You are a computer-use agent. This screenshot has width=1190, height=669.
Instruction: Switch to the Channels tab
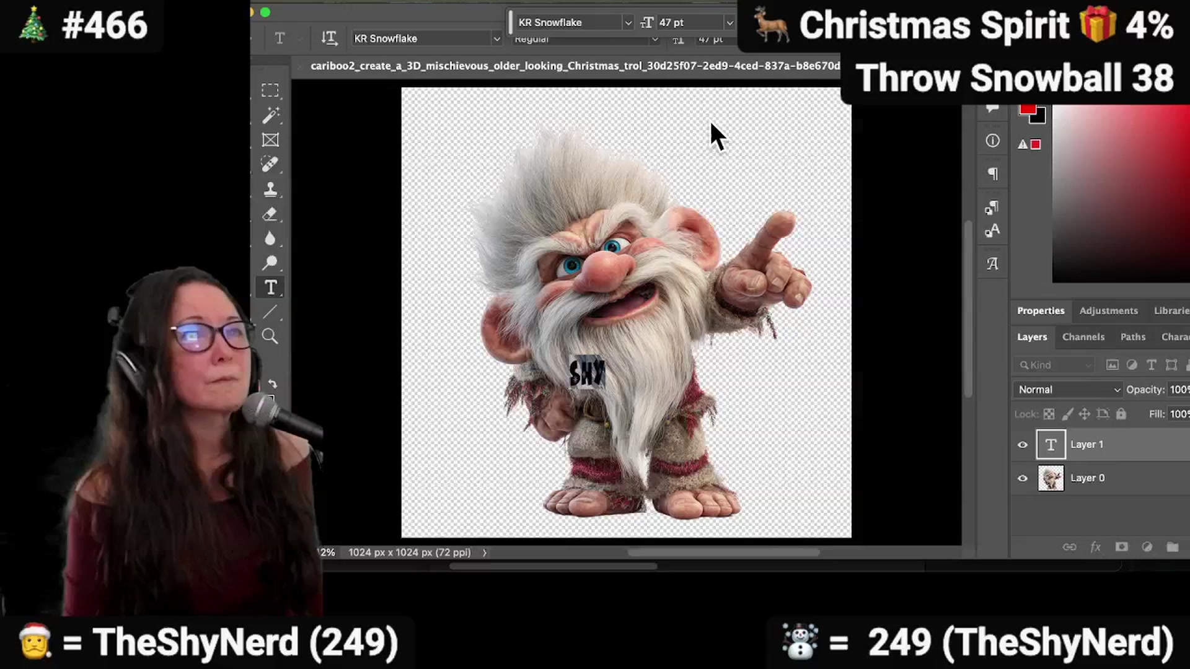click(x=1083, y=337)
